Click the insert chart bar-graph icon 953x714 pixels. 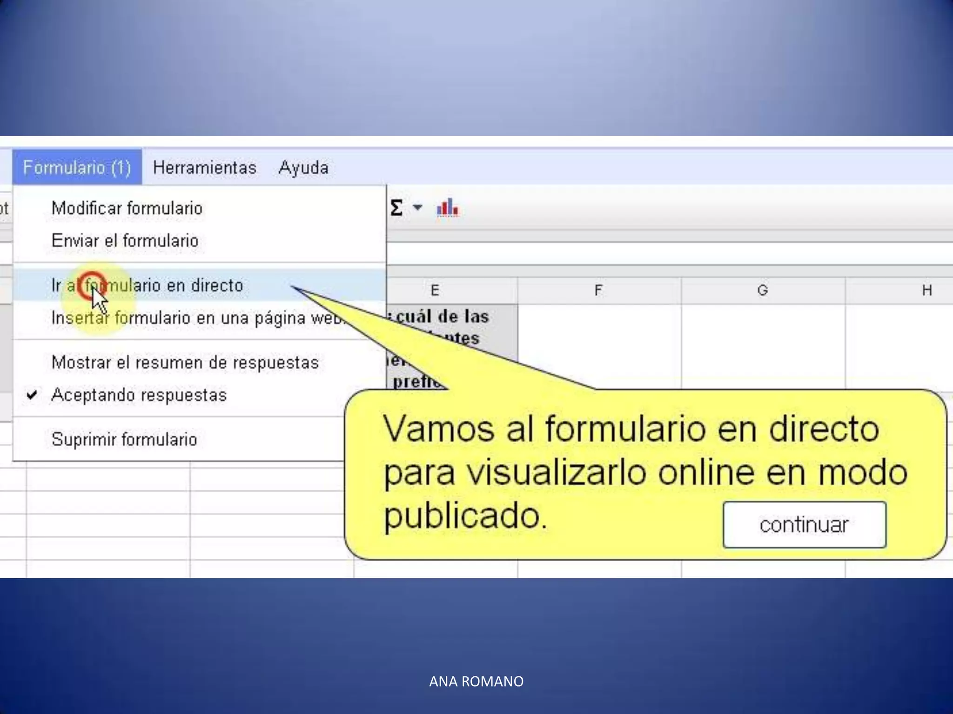[447, 208]
